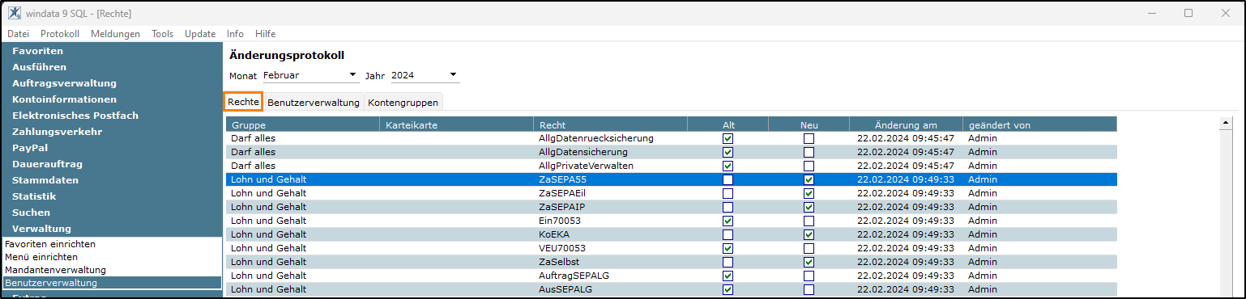Select Benutzerverwaltung sidebar entry
Image resolution: width=1246 pixels, height=299 pixels.
[113, 283]
